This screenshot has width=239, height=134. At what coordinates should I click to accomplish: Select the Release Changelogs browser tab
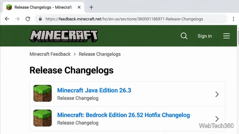[x=43, y=7]
